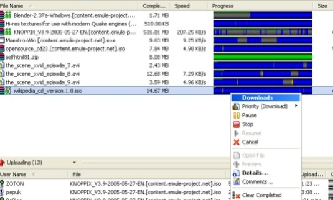Click the yellow Pause icon in the menu
Viewport: 333px width, 200px height.
pyautogui.click(x=236, y=115)
